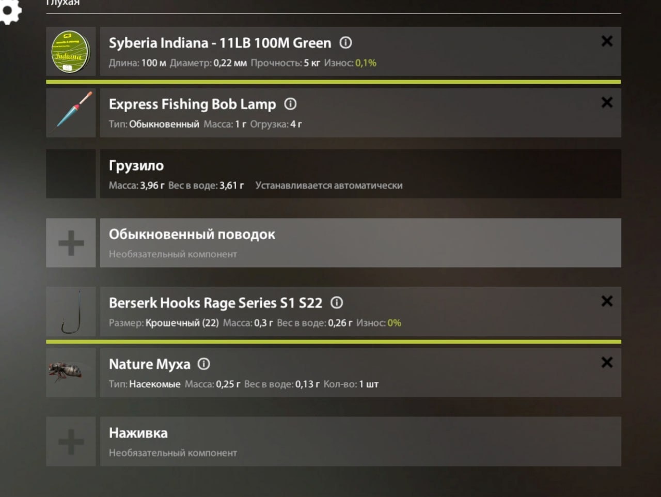Show info for Express Fishing Bob Lamp

(x=291, y=104)
